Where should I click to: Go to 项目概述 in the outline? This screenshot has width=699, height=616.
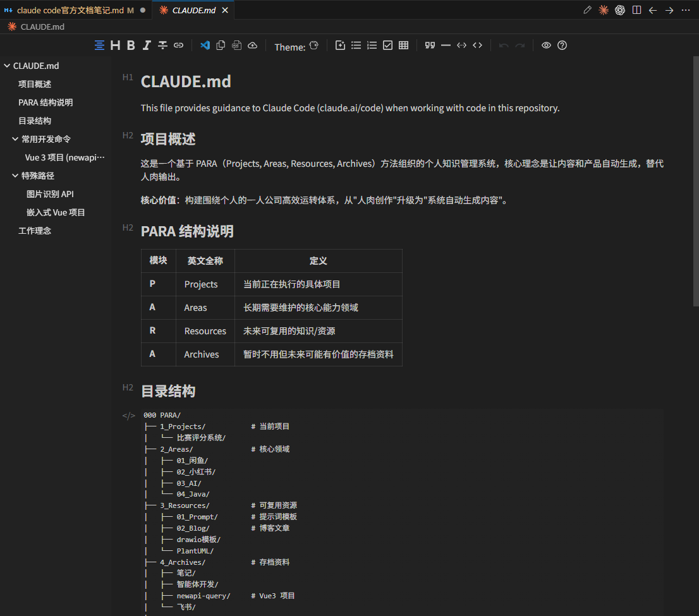(35, 84)
